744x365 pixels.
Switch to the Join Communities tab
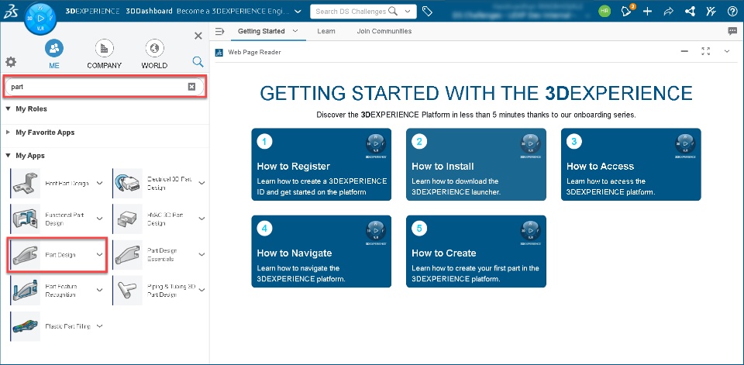click(384, 31)
